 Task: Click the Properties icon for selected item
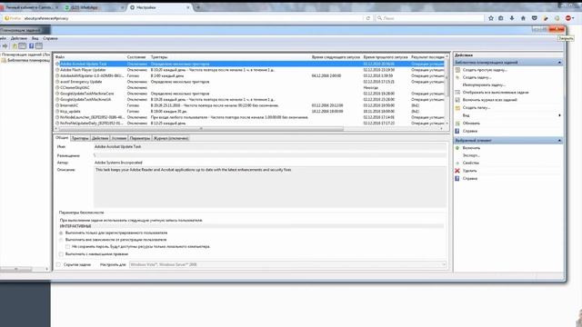(x=457, y=163)
